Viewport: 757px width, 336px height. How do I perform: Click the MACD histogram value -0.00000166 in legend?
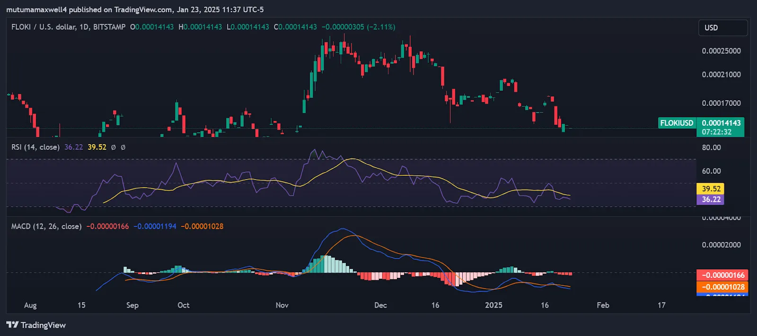(x=107, y=226)
